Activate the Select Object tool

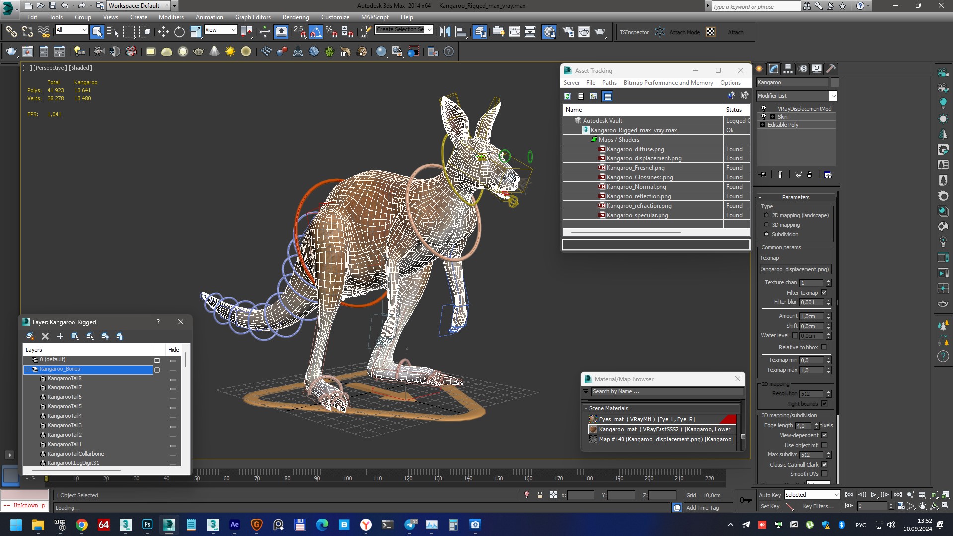(x=97, y=32)
